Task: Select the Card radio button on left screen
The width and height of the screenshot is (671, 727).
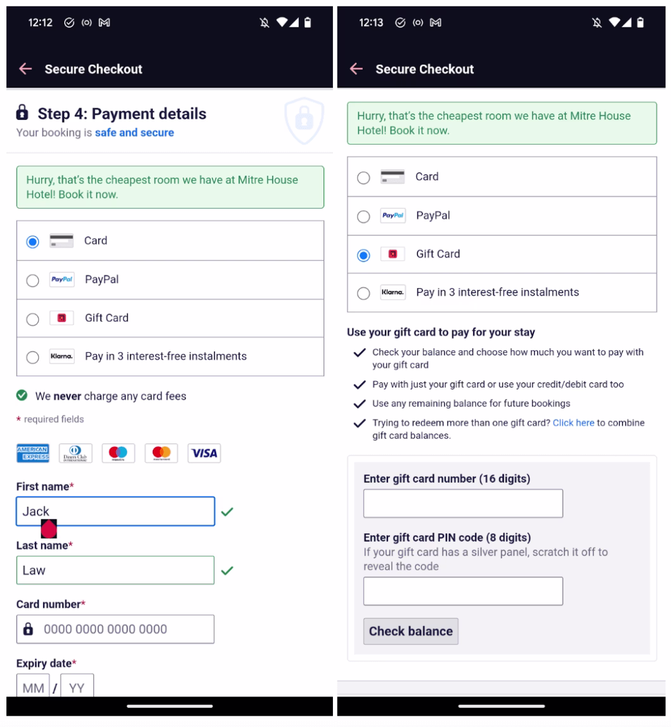Action: (x=32, y=242)
